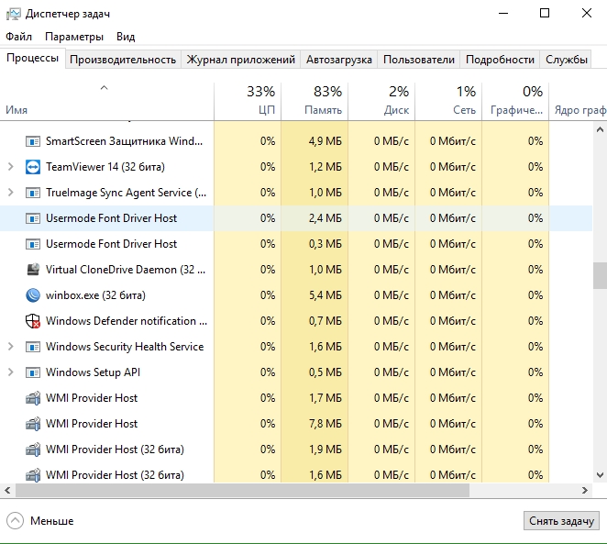607x544 pixels.
Task: Click the horizontal scrollbar thumb
Action: click(x=242, y=491)
